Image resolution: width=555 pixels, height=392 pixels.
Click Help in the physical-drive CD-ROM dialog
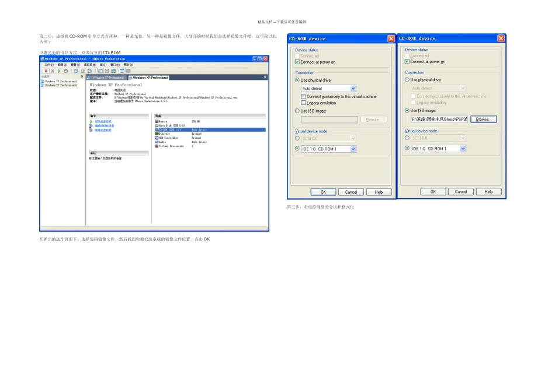tap(379, 192)
